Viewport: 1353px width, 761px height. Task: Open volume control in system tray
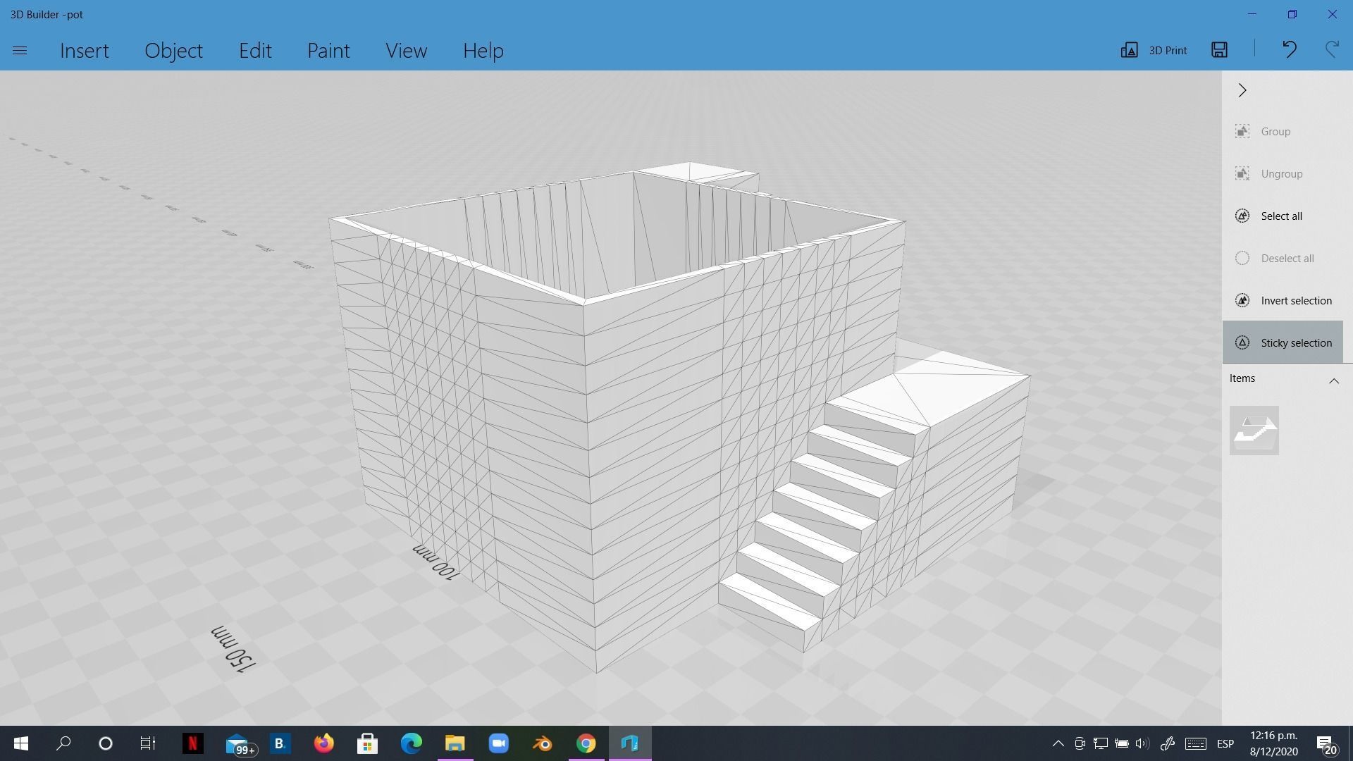(x=1142, y=743)
